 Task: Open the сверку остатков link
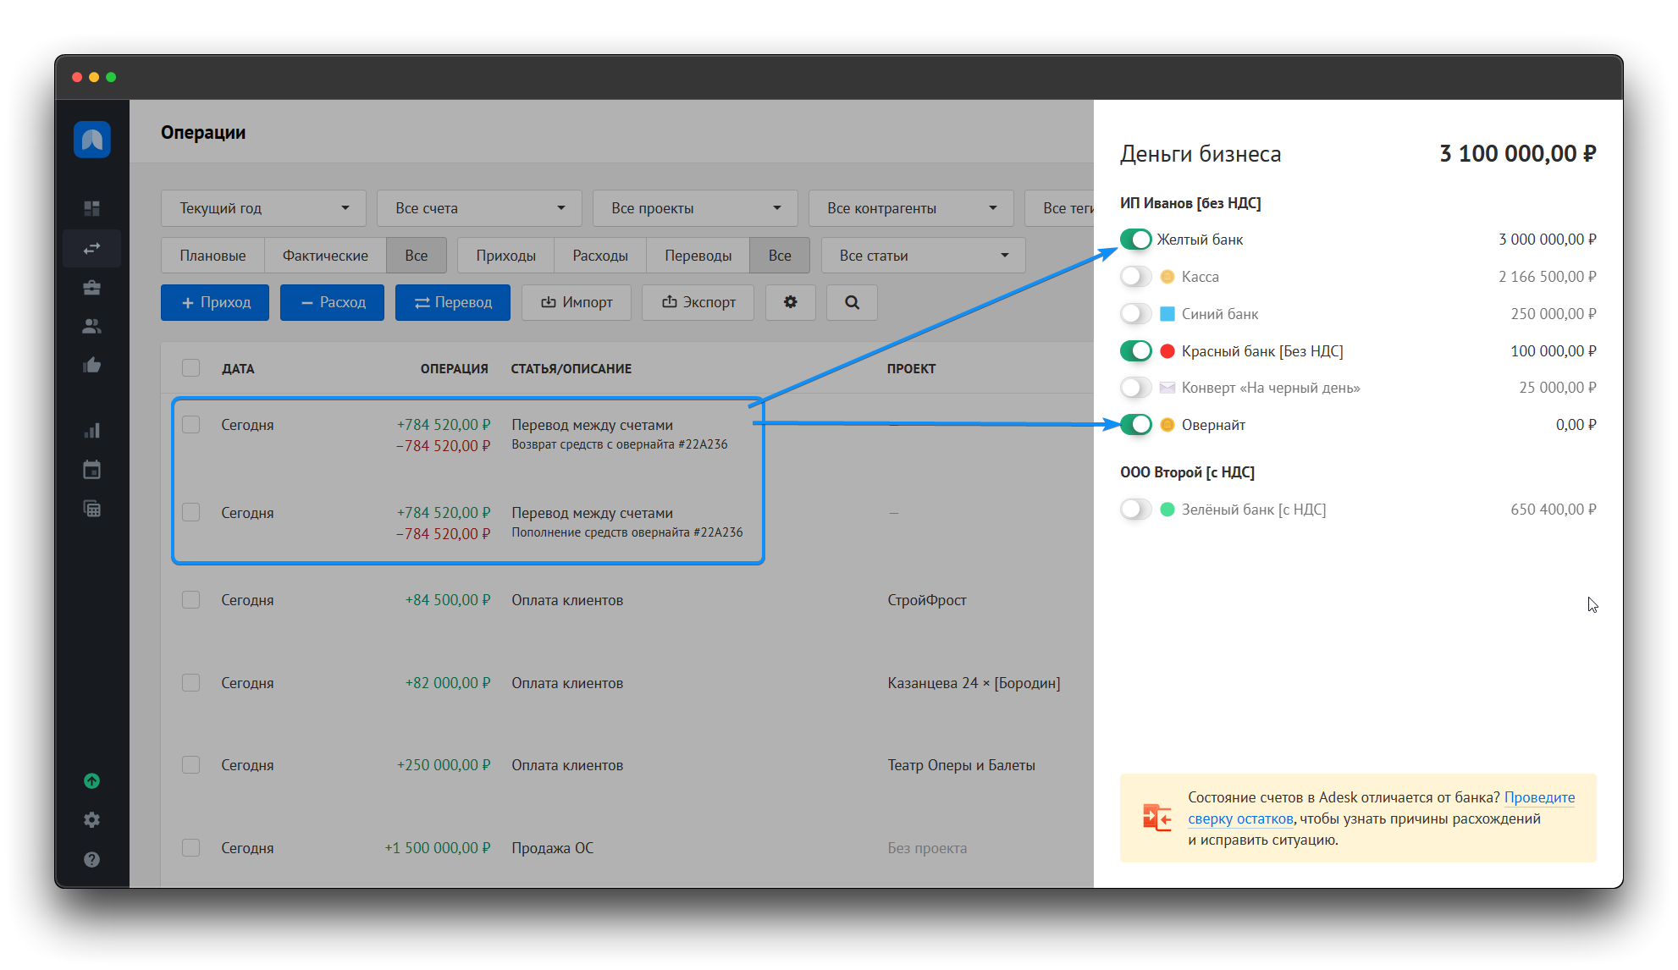[1240, 818]
